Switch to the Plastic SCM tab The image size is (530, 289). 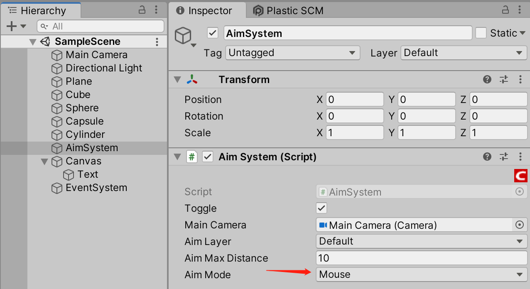tap(288, 10)
